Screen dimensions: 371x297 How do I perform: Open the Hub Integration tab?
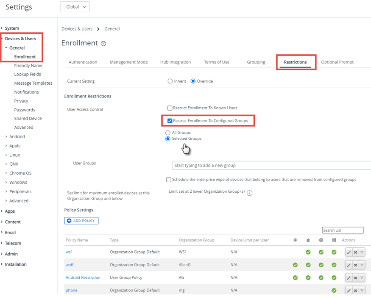(176, 62)
